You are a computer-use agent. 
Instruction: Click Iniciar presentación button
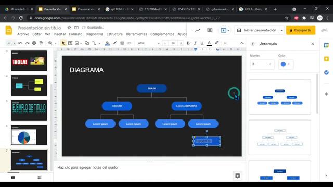257,30
